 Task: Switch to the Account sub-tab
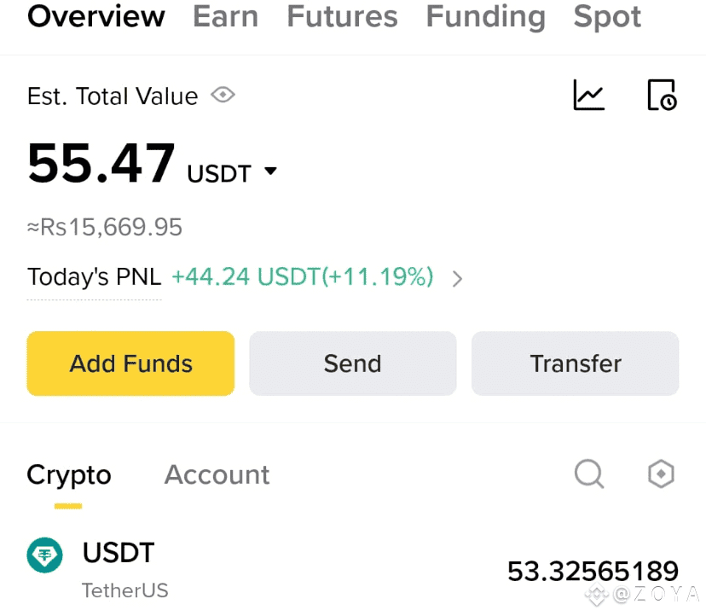pyautogui.click(x=217, y=474)
